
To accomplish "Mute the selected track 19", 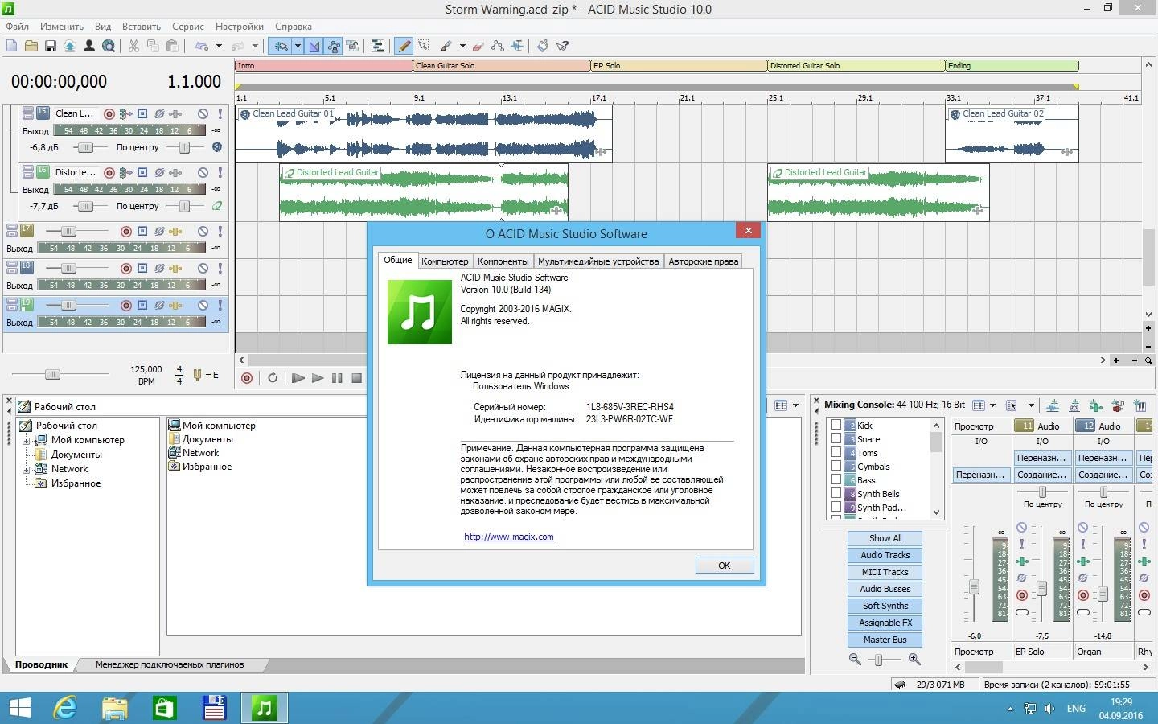I will (x=203, y=305).
